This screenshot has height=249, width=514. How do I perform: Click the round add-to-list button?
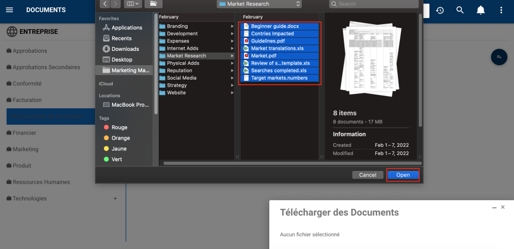499,57
